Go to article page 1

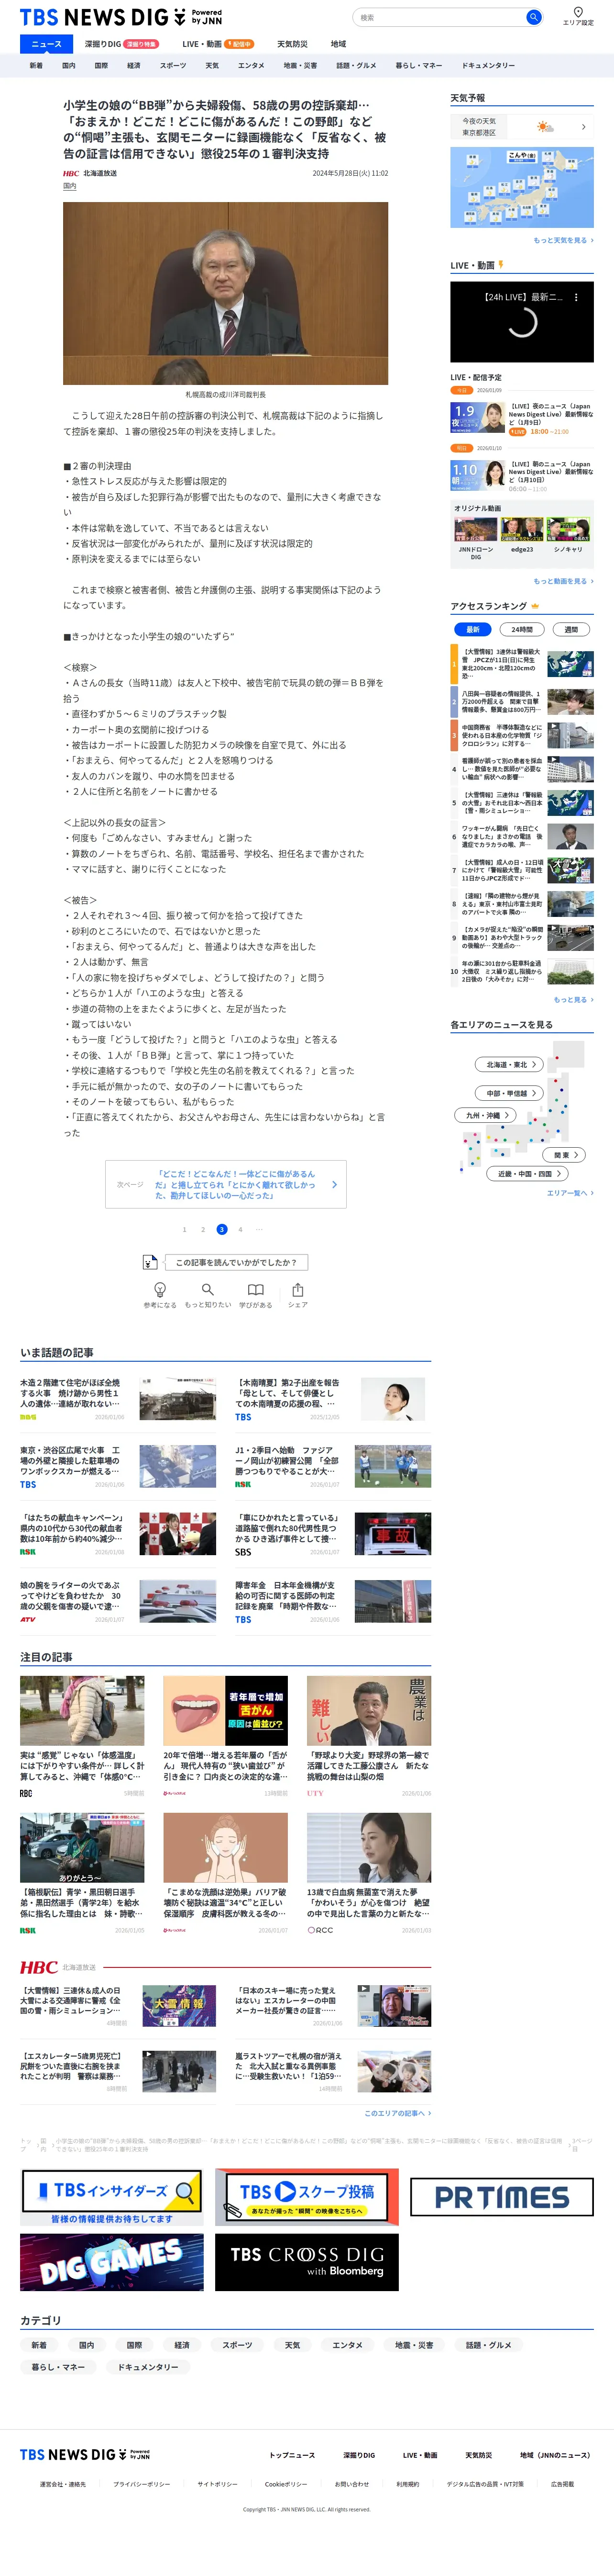(184, 1229)
